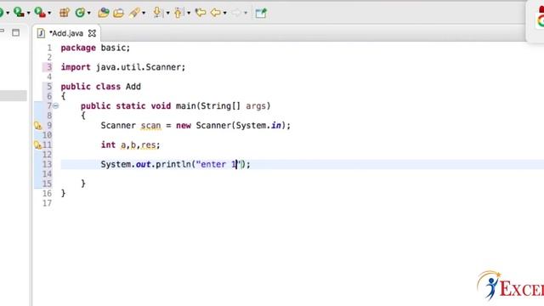The width and height of the screenshot is (544, 306).
Task: Click the 'import java.util.Scanner;' line
Action: tap(123, 67)
